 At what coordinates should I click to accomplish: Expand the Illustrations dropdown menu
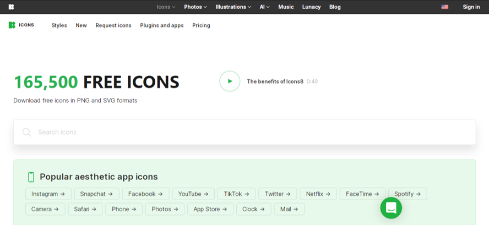point(233,7)
